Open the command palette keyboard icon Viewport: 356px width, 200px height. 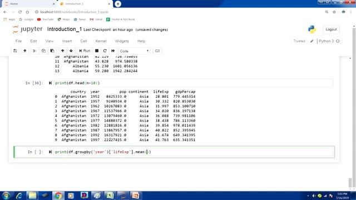(157, 51)
